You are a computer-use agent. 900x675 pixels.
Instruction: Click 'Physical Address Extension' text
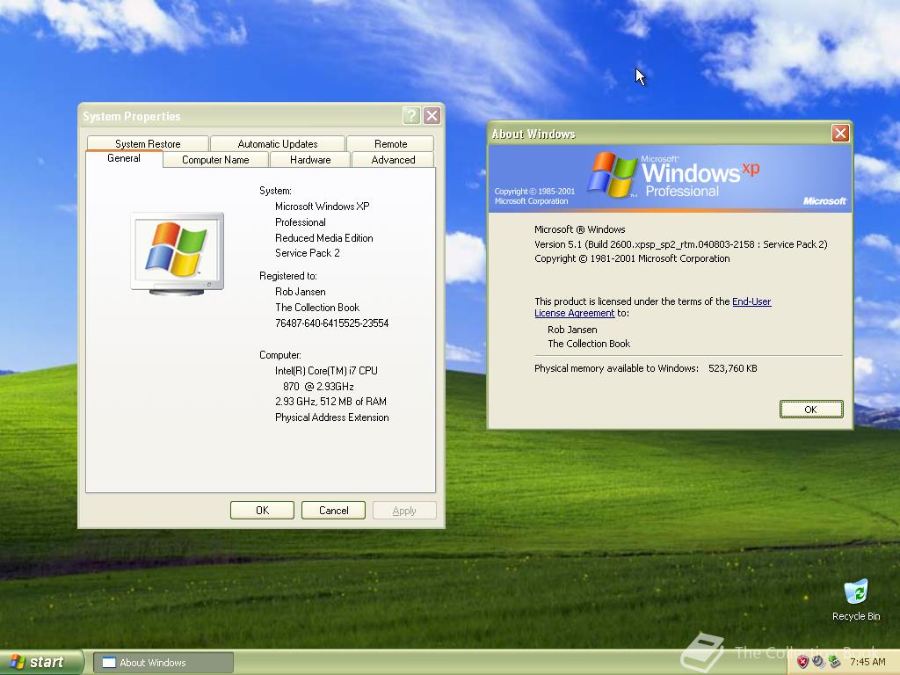(x=331, y=417)
